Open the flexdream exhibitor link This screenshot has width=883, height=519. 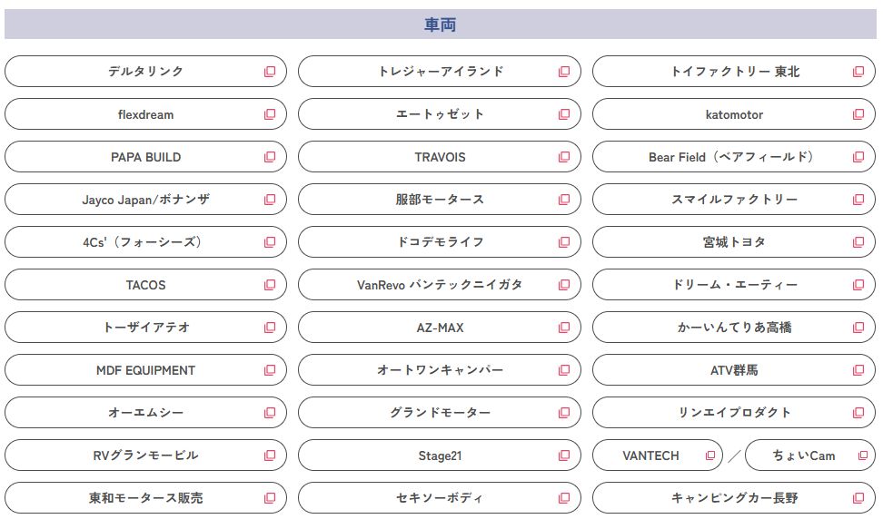(145, 114)
